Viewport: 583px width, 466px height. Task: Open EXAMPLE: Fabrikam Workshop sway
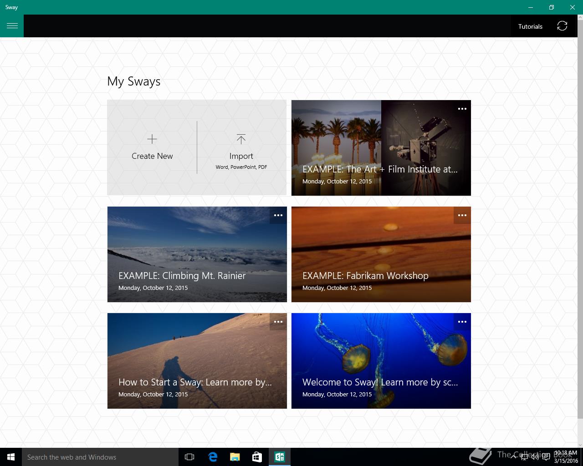[381, 254]
